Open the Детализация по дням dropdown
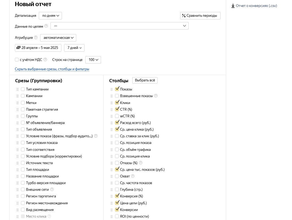 point(50,16)
